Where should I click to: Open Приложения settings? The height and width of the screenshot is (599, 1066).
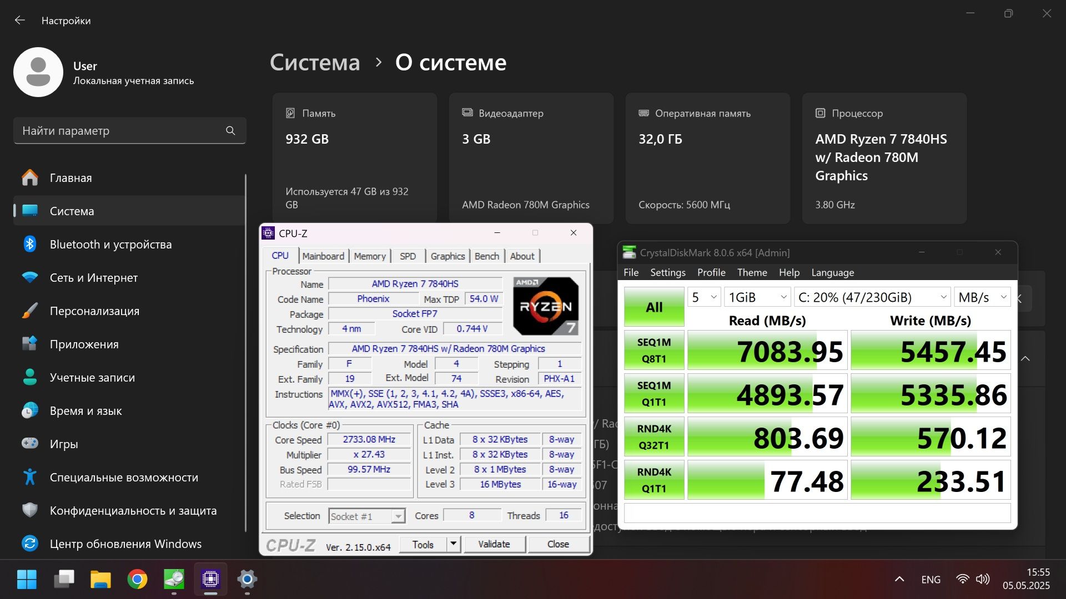pyautogui.click(x=129, y=344)
